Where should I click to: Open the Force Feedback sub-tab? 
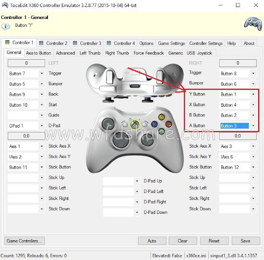pos(148,53)
